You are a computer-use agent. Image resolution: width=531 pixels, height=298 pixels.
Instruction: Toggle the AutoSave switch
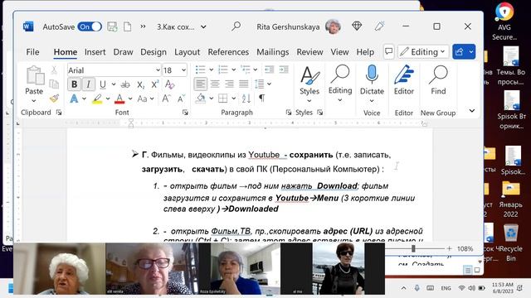point(90,26)
